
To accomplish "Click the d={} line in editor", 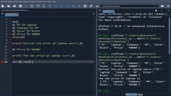I will coord(15,22).
